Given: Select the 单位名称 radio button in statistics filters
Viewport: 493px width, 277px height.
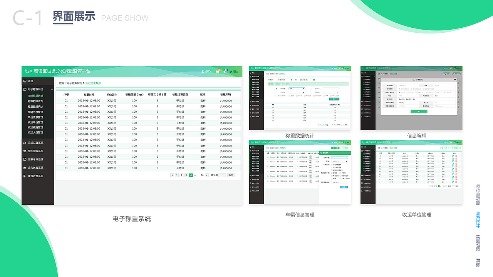Looking at the screenshot, I should point(310,88).
